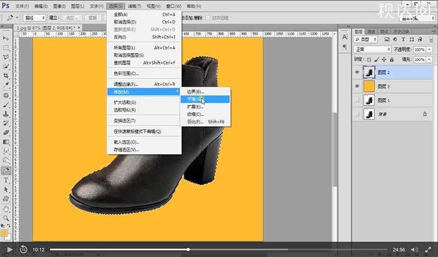The height and width of the screenshot is (257, 438).
Task: Open the 路径 mode dropdown
Action: [x=34, y=18]
